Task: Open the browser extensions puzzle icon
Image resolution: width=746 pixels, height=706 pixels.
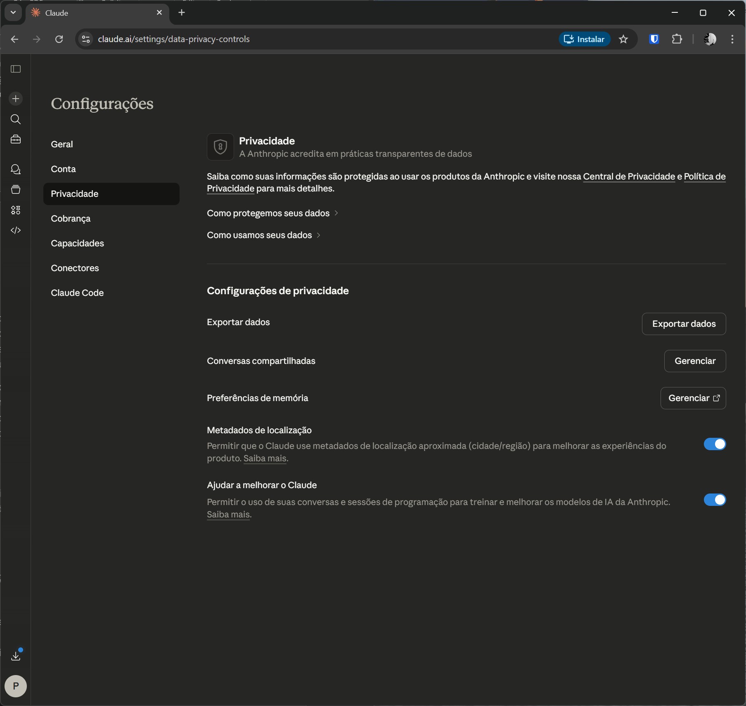Action: click(677, 39)
